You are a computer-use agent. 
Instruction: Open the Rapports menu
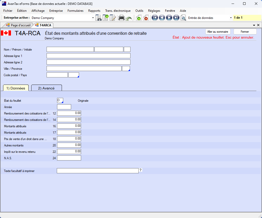pyautogui.click(x=94, y=11)
